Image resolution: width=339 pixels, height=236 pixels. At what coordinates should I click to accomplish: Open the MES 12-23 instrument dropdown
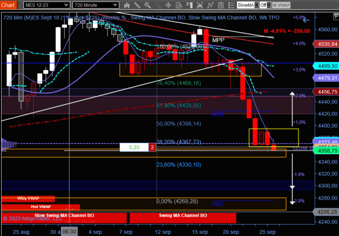[47, 5]
